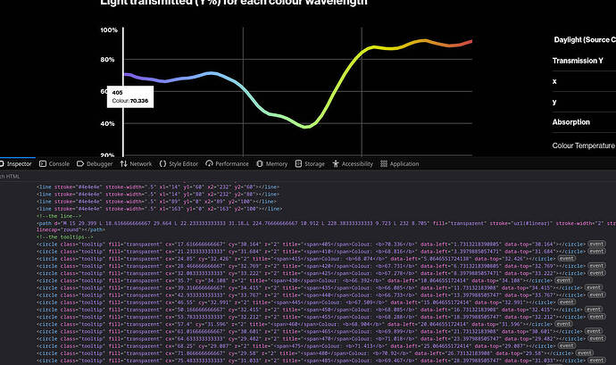The image size is (616, 365).
Task: Click the lowercase "x" row label
Action: tap(554, 81)
